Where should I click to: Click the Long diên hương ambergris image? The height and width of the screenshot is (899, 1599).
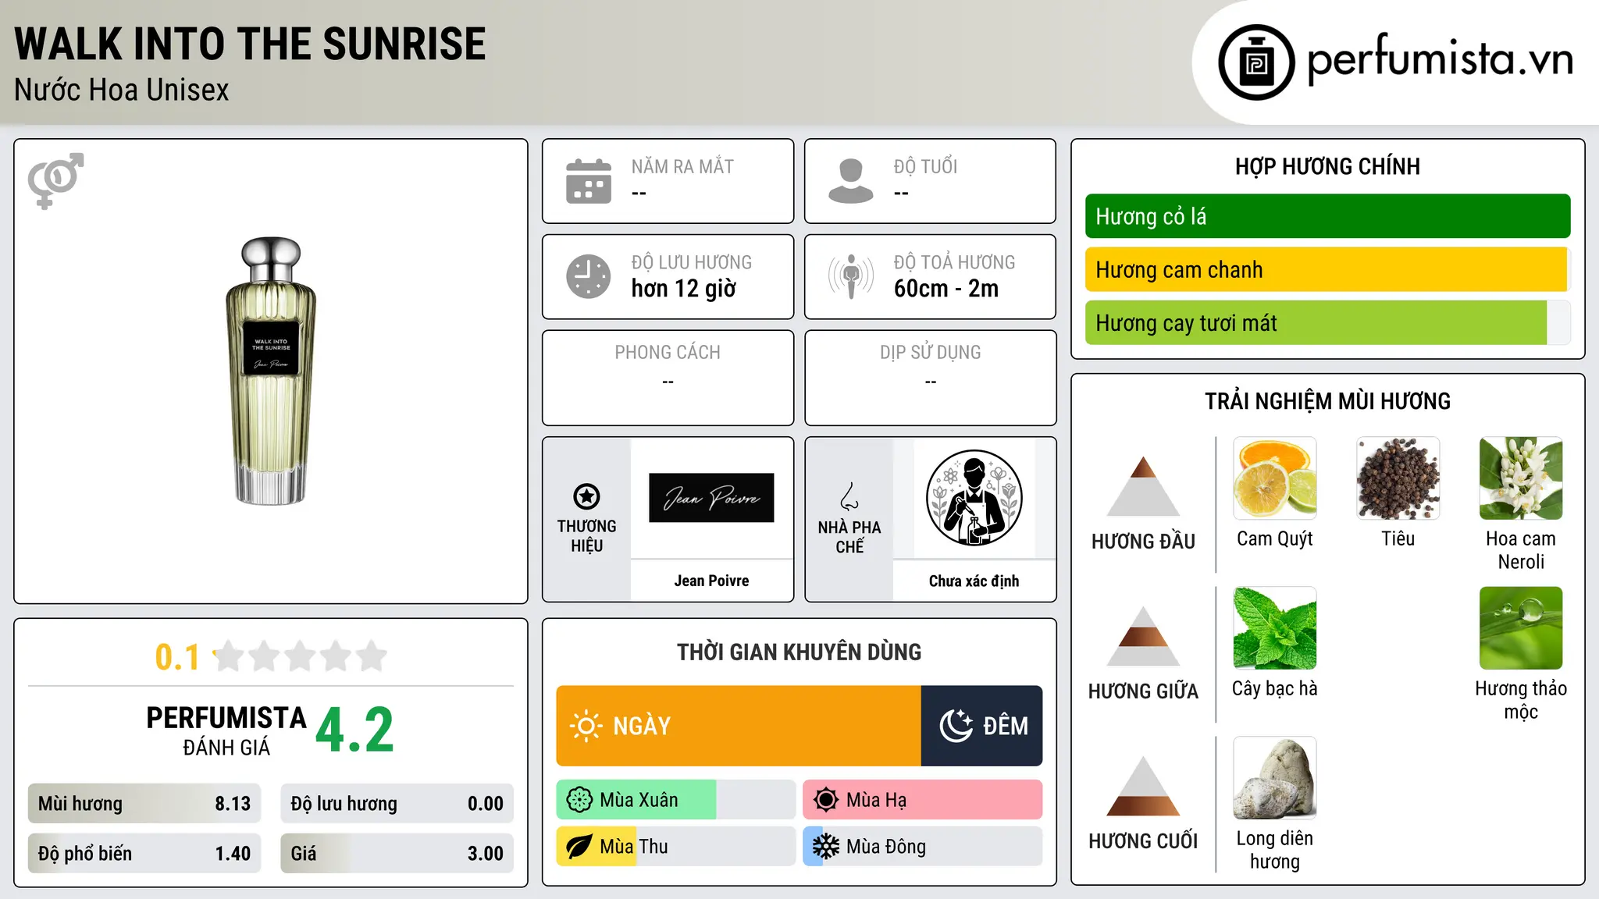click(x=1275, y=778)
